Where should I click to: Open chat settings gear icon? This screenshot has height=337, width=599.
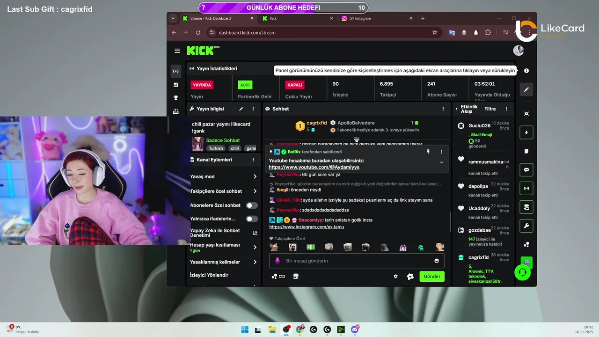[395, 276]
